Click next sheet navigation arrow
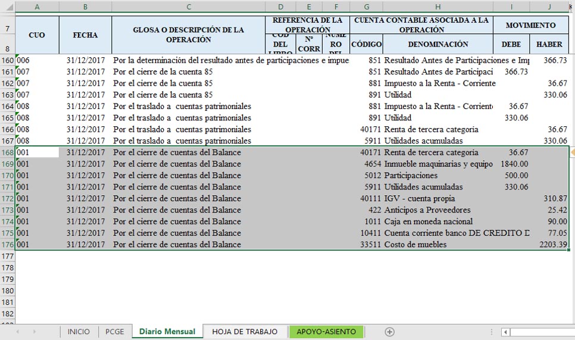The height and width of the screenshot is (340, 575). point(35,332)
